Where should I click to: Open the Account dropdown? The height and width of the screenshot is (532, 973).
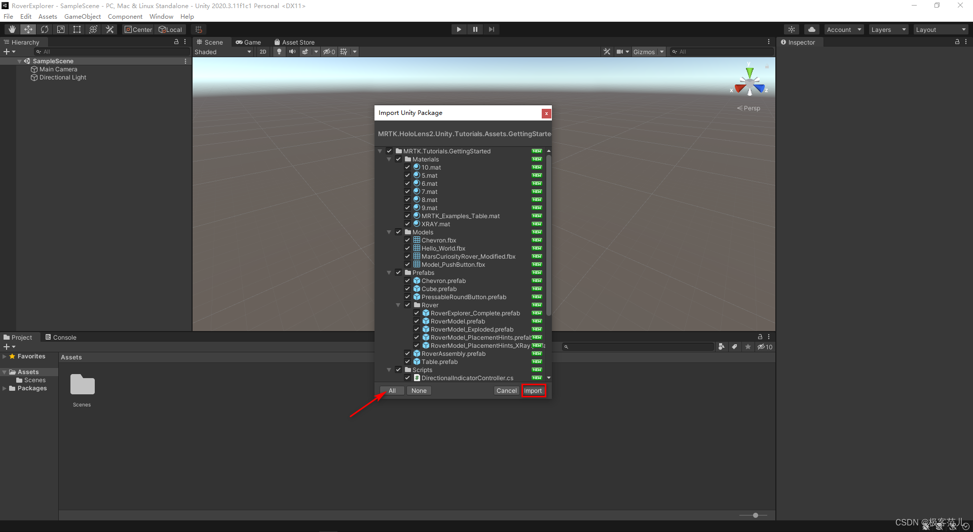[844, 29]
